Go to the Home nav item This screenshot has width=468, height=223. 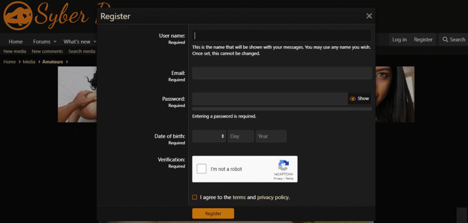[x=16, y=42]
